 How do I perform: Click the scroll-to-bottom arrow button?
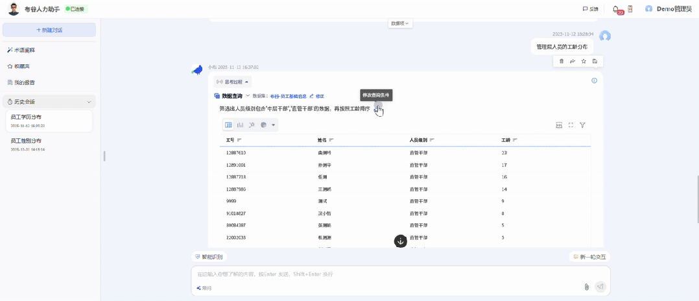[x=401, y=241]
